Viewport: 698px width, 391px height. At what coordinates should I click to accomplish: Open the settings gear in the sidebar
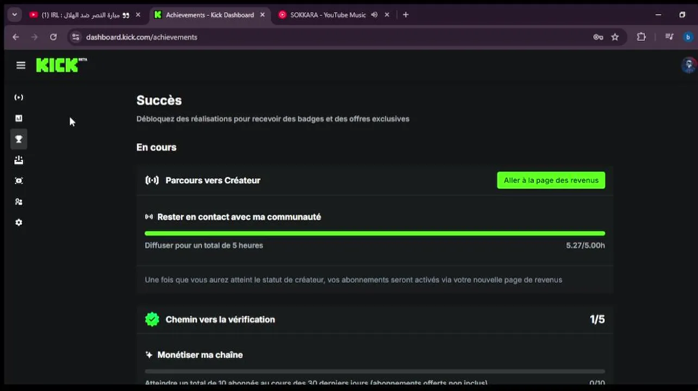[18, 223]
